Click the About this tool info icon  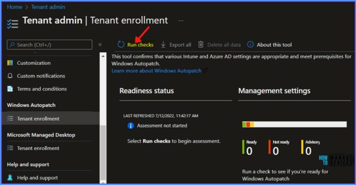250,45
